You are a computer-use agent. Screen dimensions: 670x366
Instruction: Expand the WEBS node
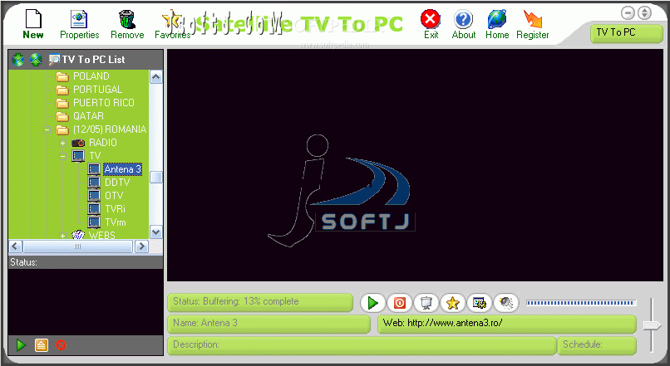click(63, 235)
